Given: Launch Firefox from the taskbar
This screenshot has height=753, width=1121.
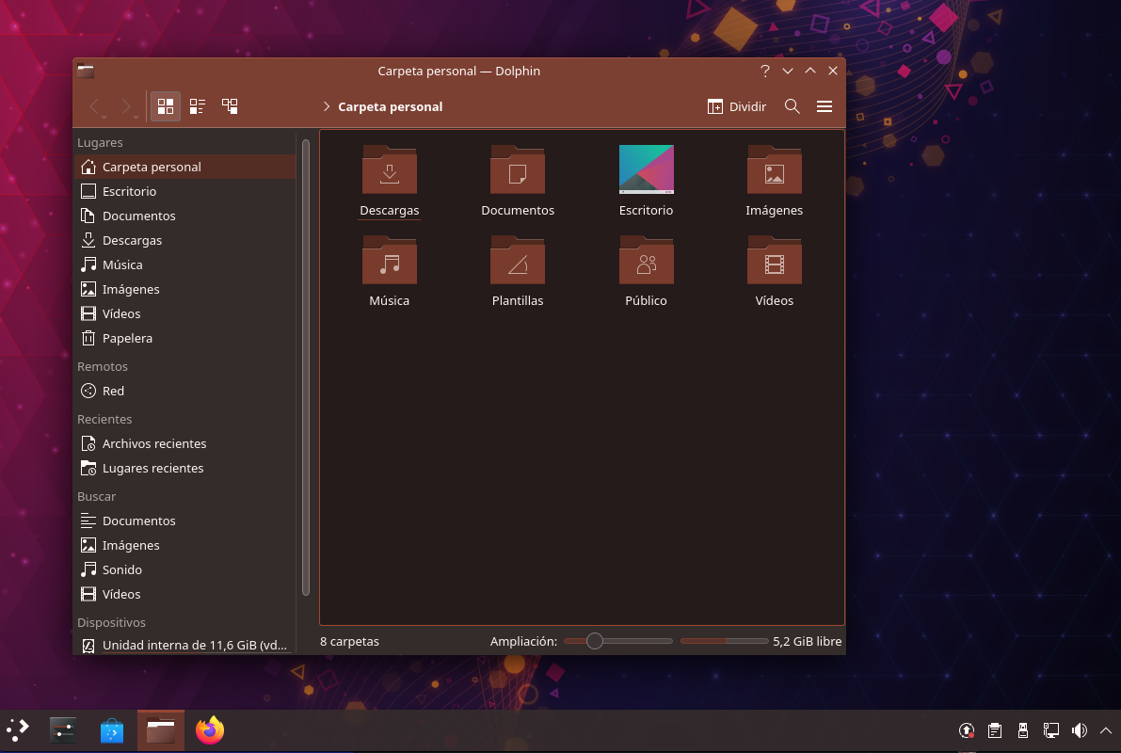Looking at the screenshot, I should pyautogui.click(x=210, y=729).
